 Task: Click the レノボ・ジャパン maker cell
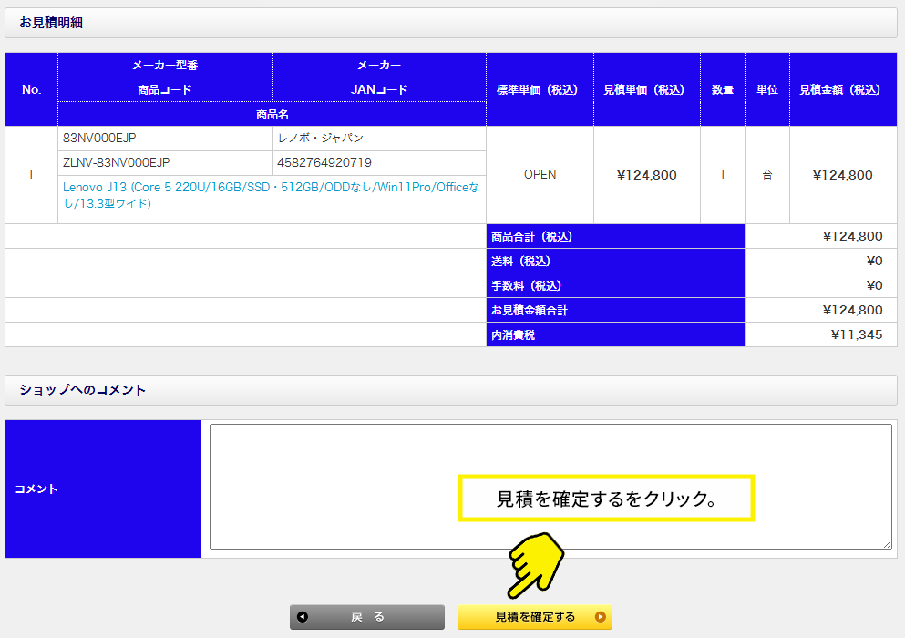[378, 139]
